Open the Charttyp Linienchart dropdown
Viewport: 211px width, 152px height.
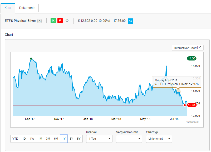point(159,139)
